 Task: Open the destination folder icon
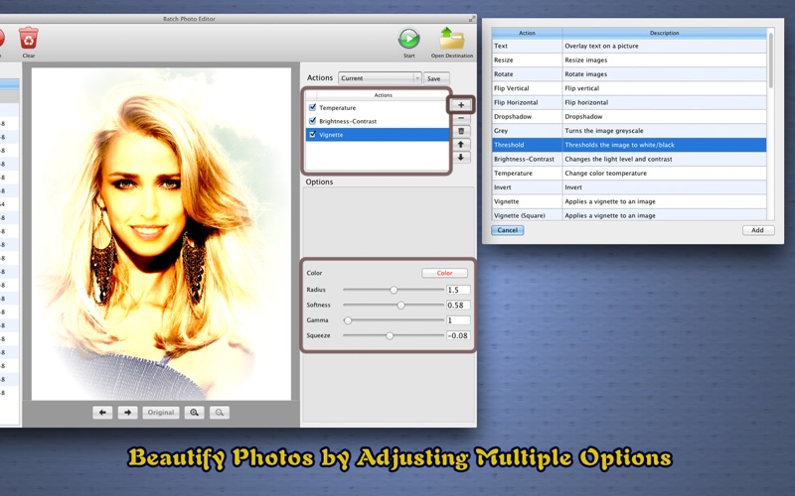pos(452,38)
